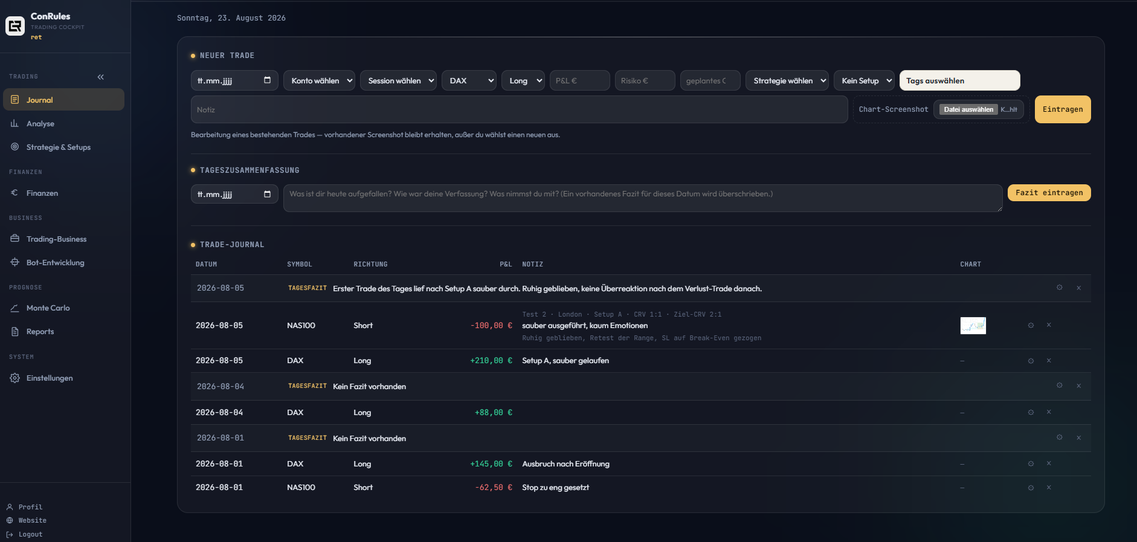Click the date 'Sonntag, 23. August 2026'
The width and height of the screenshot is (1137, 542).
[x=231, y=18]
